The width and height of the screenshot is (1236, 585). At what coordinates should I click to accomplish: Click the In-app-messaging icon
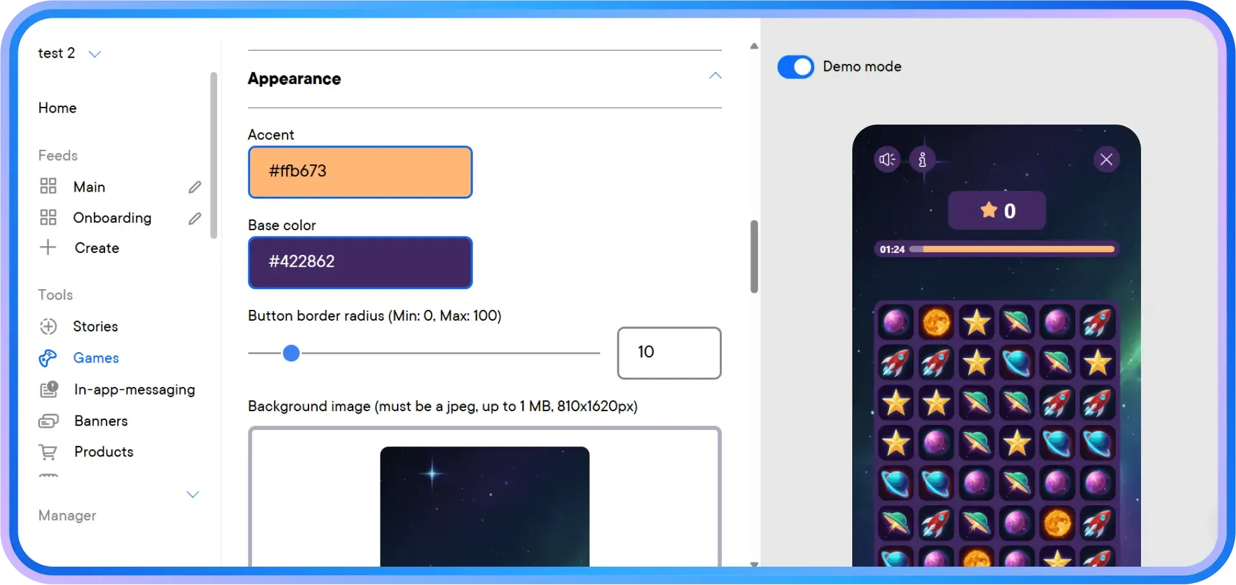tap(49, 389)
